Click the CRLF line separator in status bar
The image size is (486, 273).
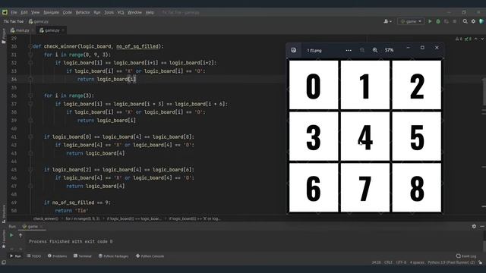click(388, 262)
